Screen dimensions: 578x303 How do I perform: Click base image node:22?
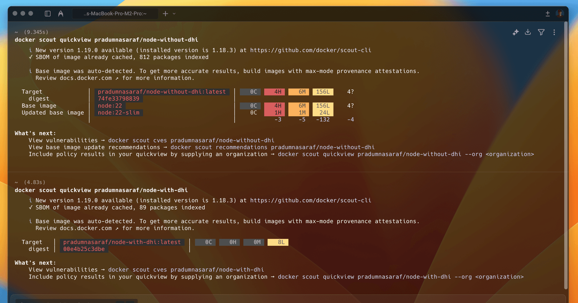click(110, 106)
